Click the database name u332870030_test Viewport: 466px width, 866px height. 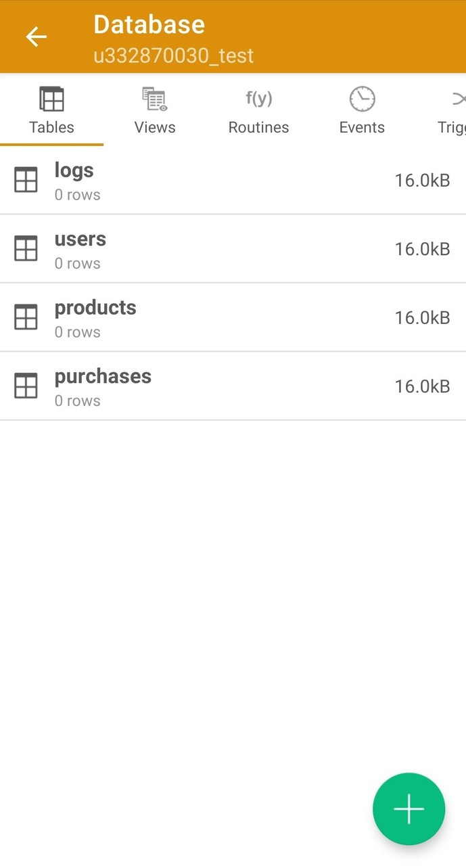[x=173, y=56]
